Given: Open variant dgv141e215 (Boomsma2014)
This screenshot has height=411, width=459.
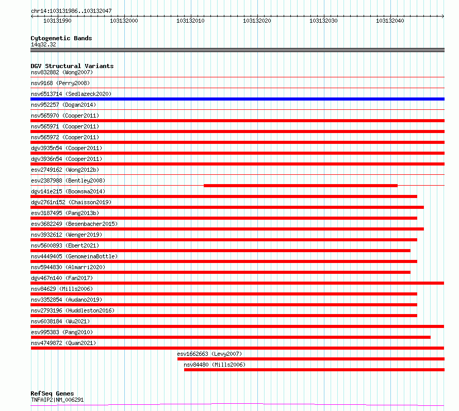Looking at the screenshot, I should [x=68, y=191].
